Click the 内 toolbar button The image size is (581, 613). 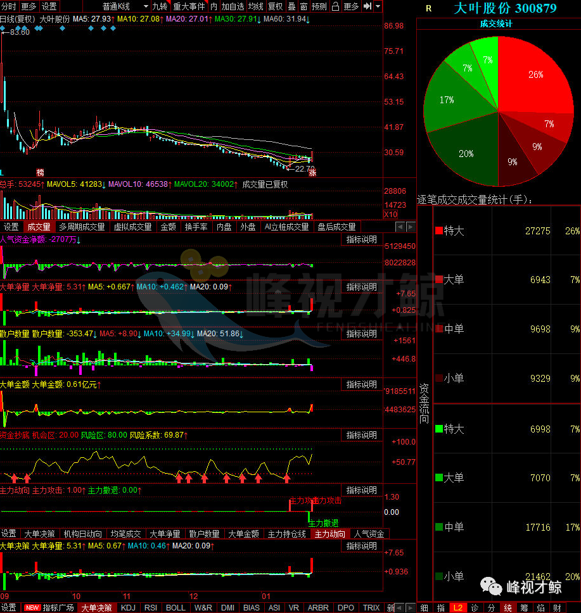214,6
